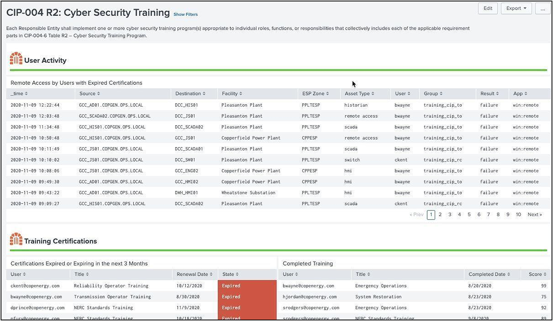Go to page 7 of results
553x321 pixels.
(488, 215)
